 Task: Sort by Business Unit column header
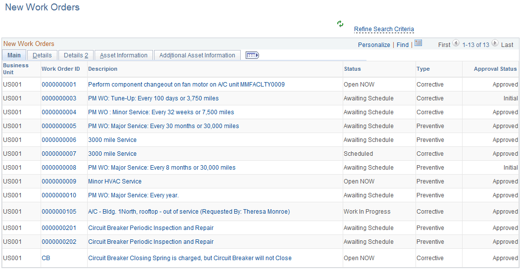[x=16, y=69]
